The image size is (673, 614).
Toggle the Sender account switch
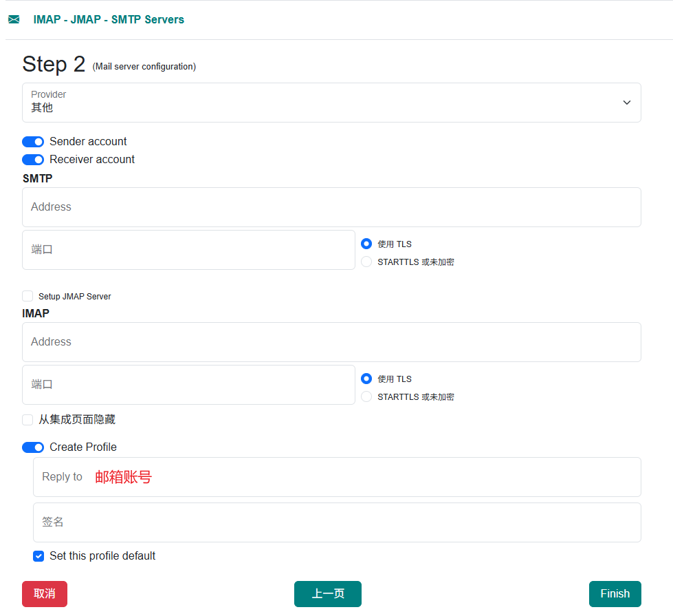click(32, 141)
